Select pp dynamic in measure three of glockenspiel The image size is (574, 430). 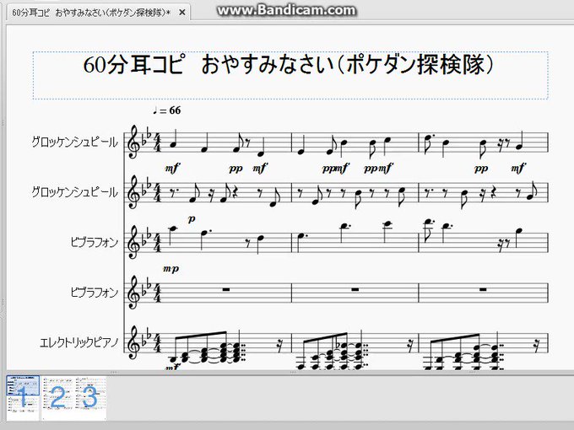point(481,169)
